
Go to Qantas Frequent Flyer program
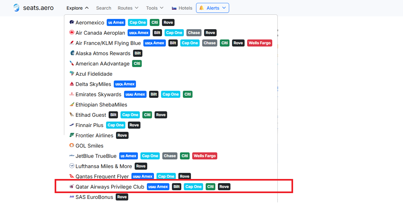[102, 176]
